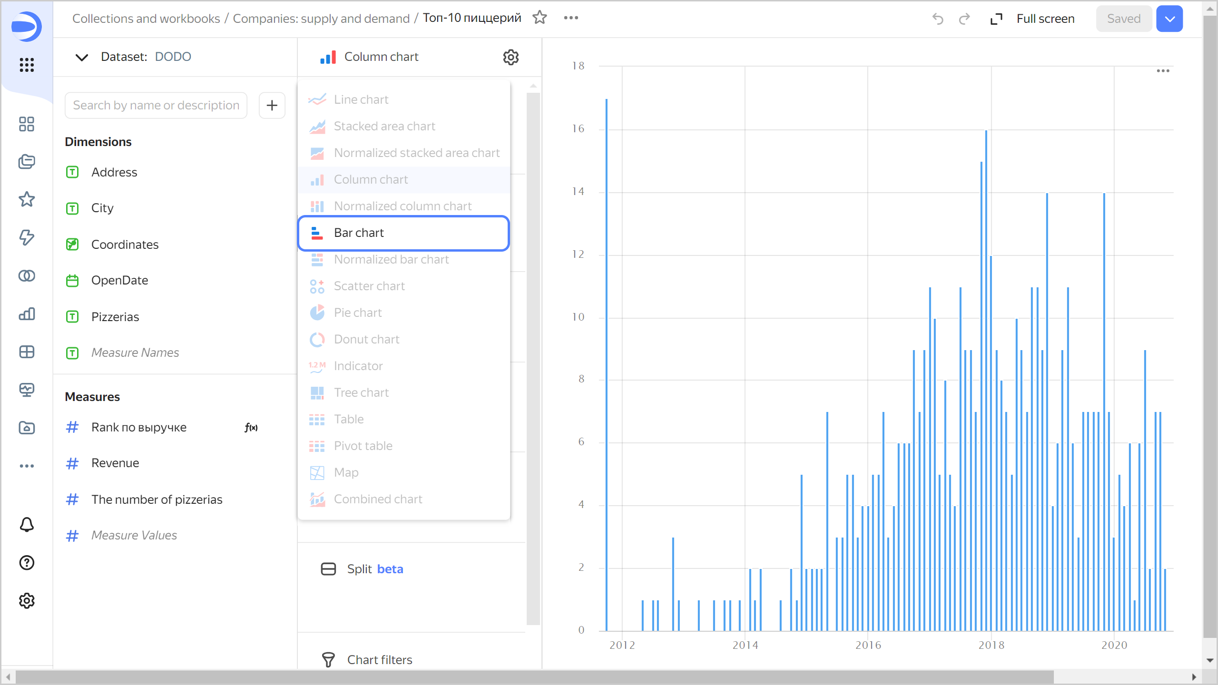Click the favorite star next to chart title
This screenshot has width=1218, height=685.
pyautogui.click(x=540, y=18)
